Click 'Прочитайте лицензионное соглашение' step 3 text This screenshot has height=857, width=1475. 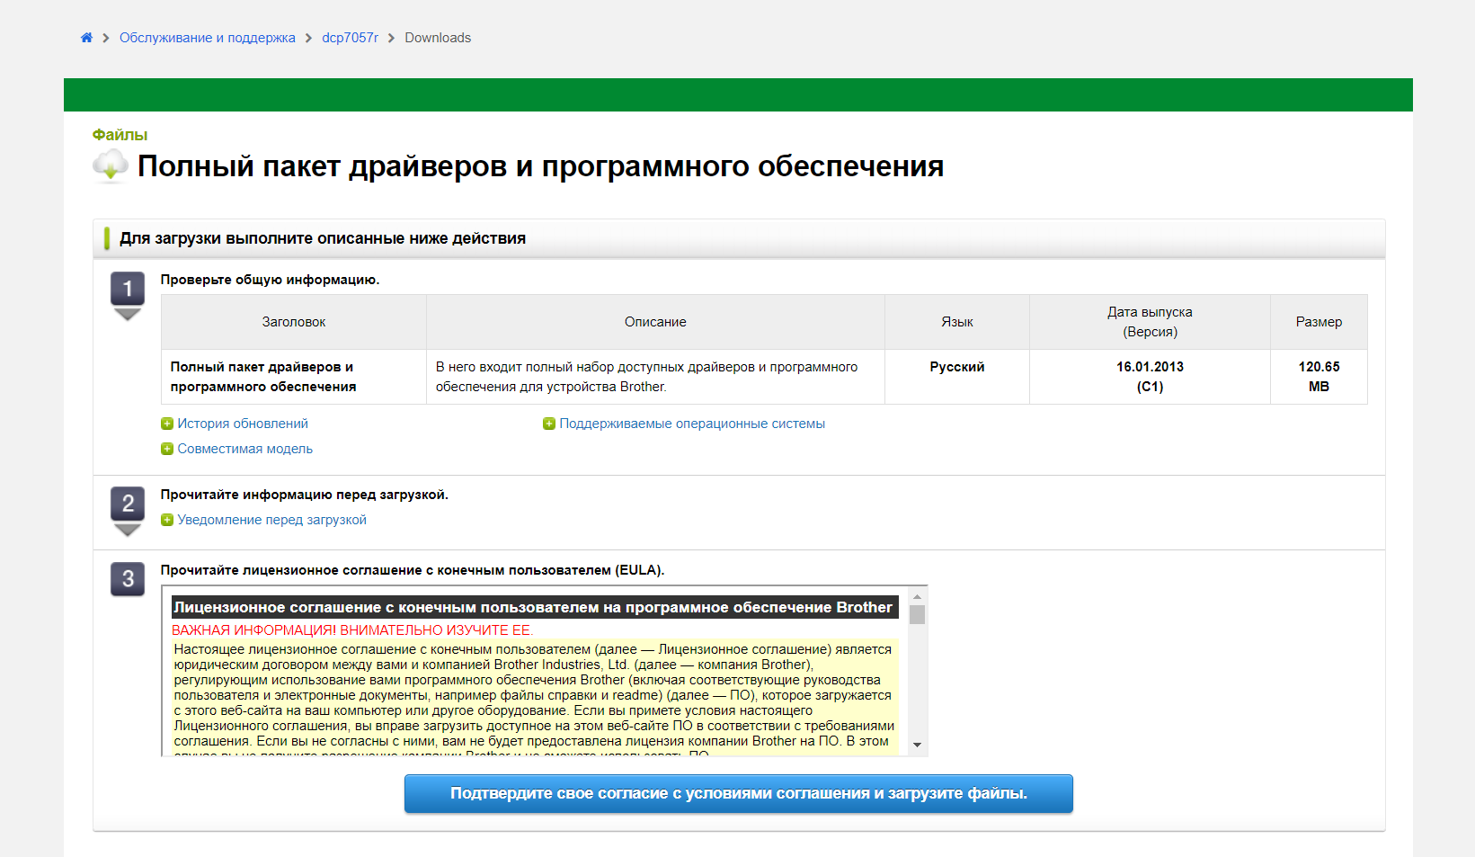(x=413, y=570)
